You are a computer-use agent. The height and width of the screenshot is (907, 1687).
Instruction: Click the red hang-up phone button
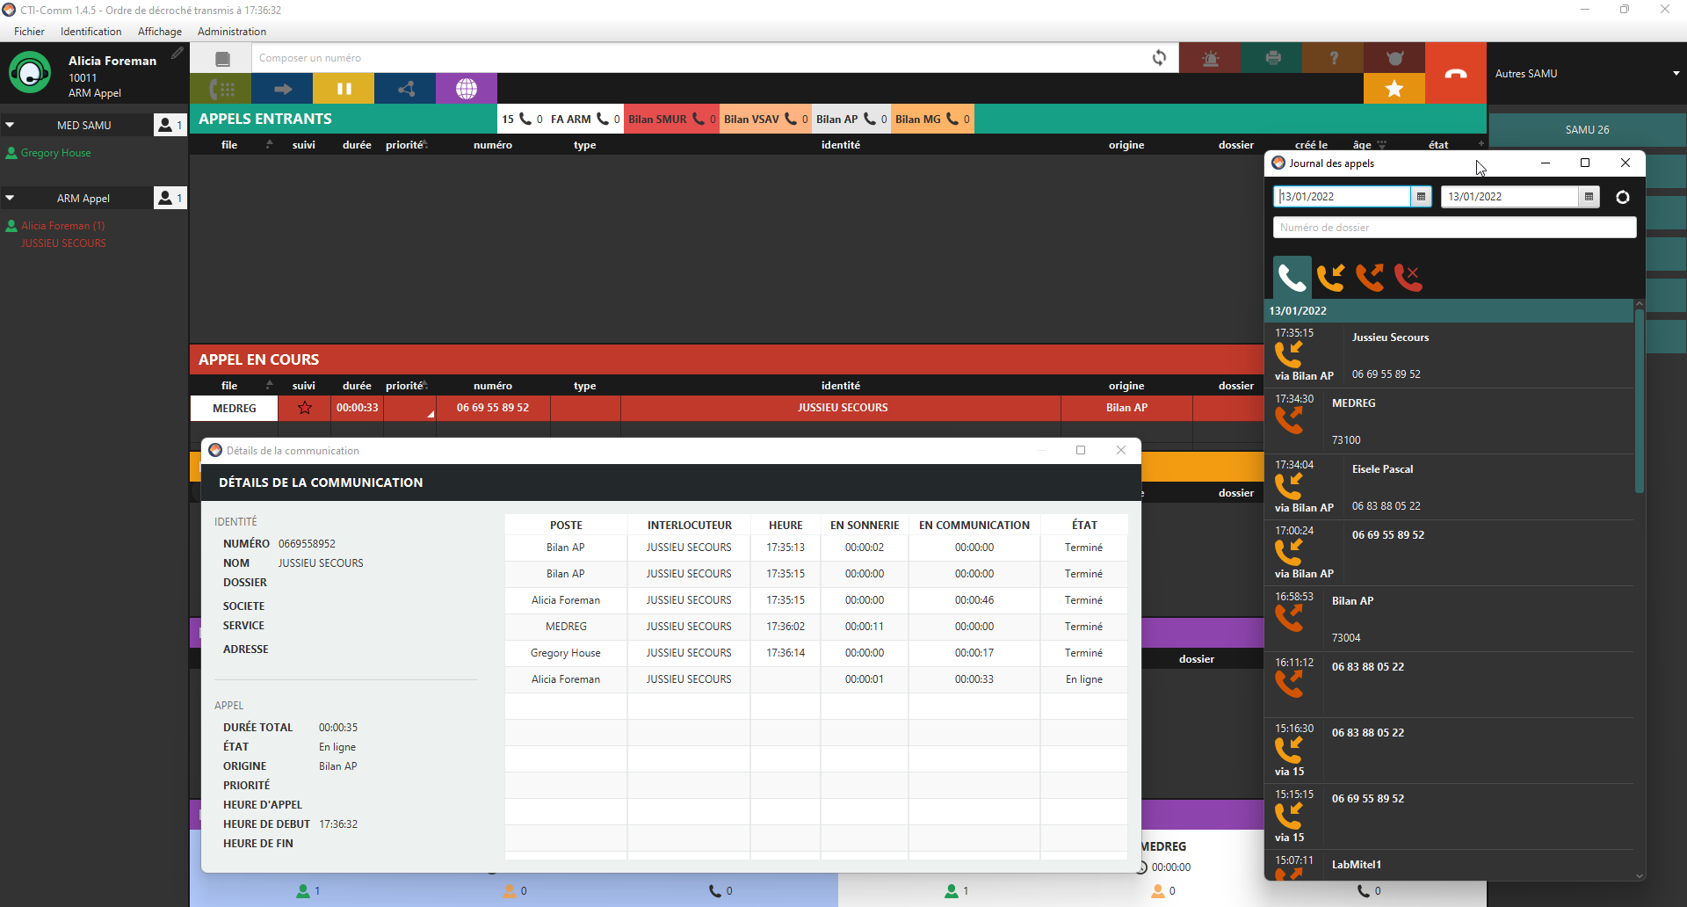click(1455, 74)
